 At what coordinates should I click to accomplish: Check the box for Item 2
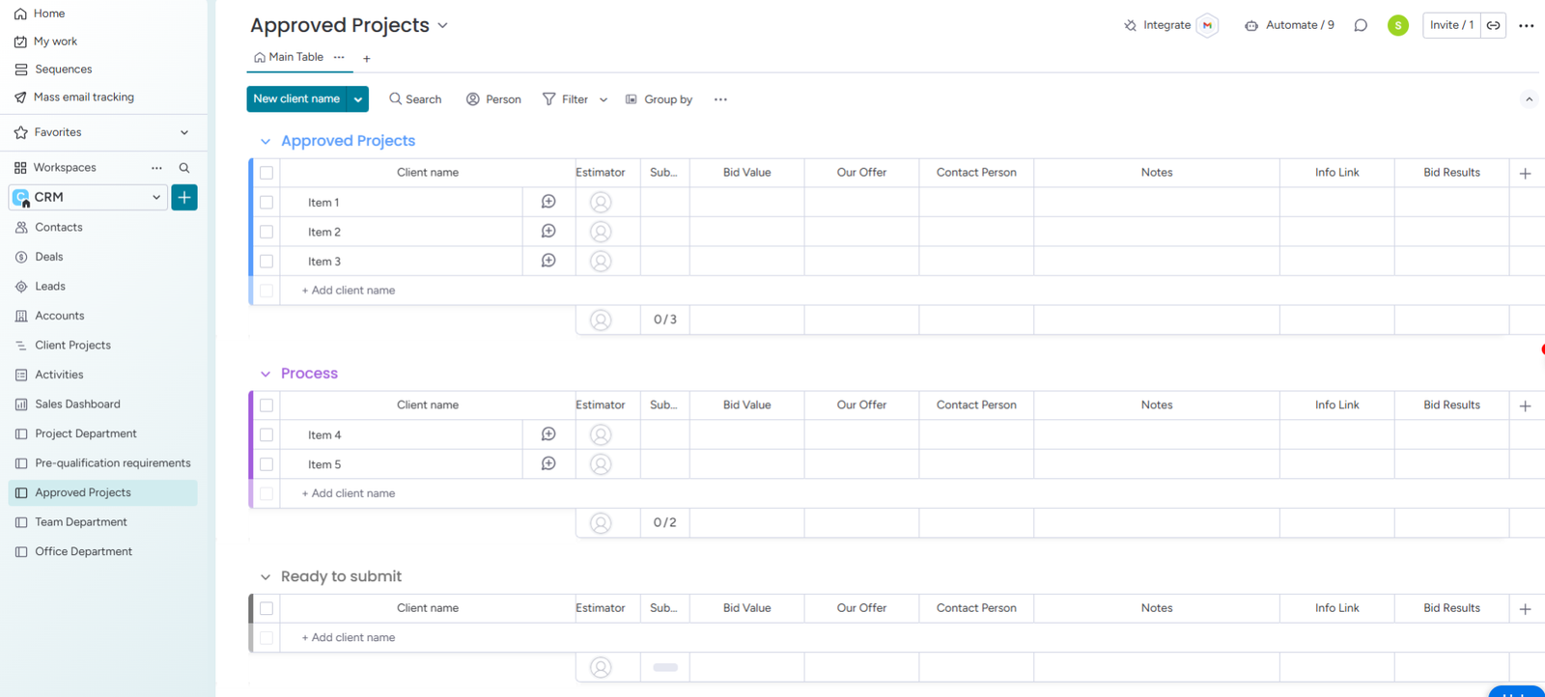[267, 232]
